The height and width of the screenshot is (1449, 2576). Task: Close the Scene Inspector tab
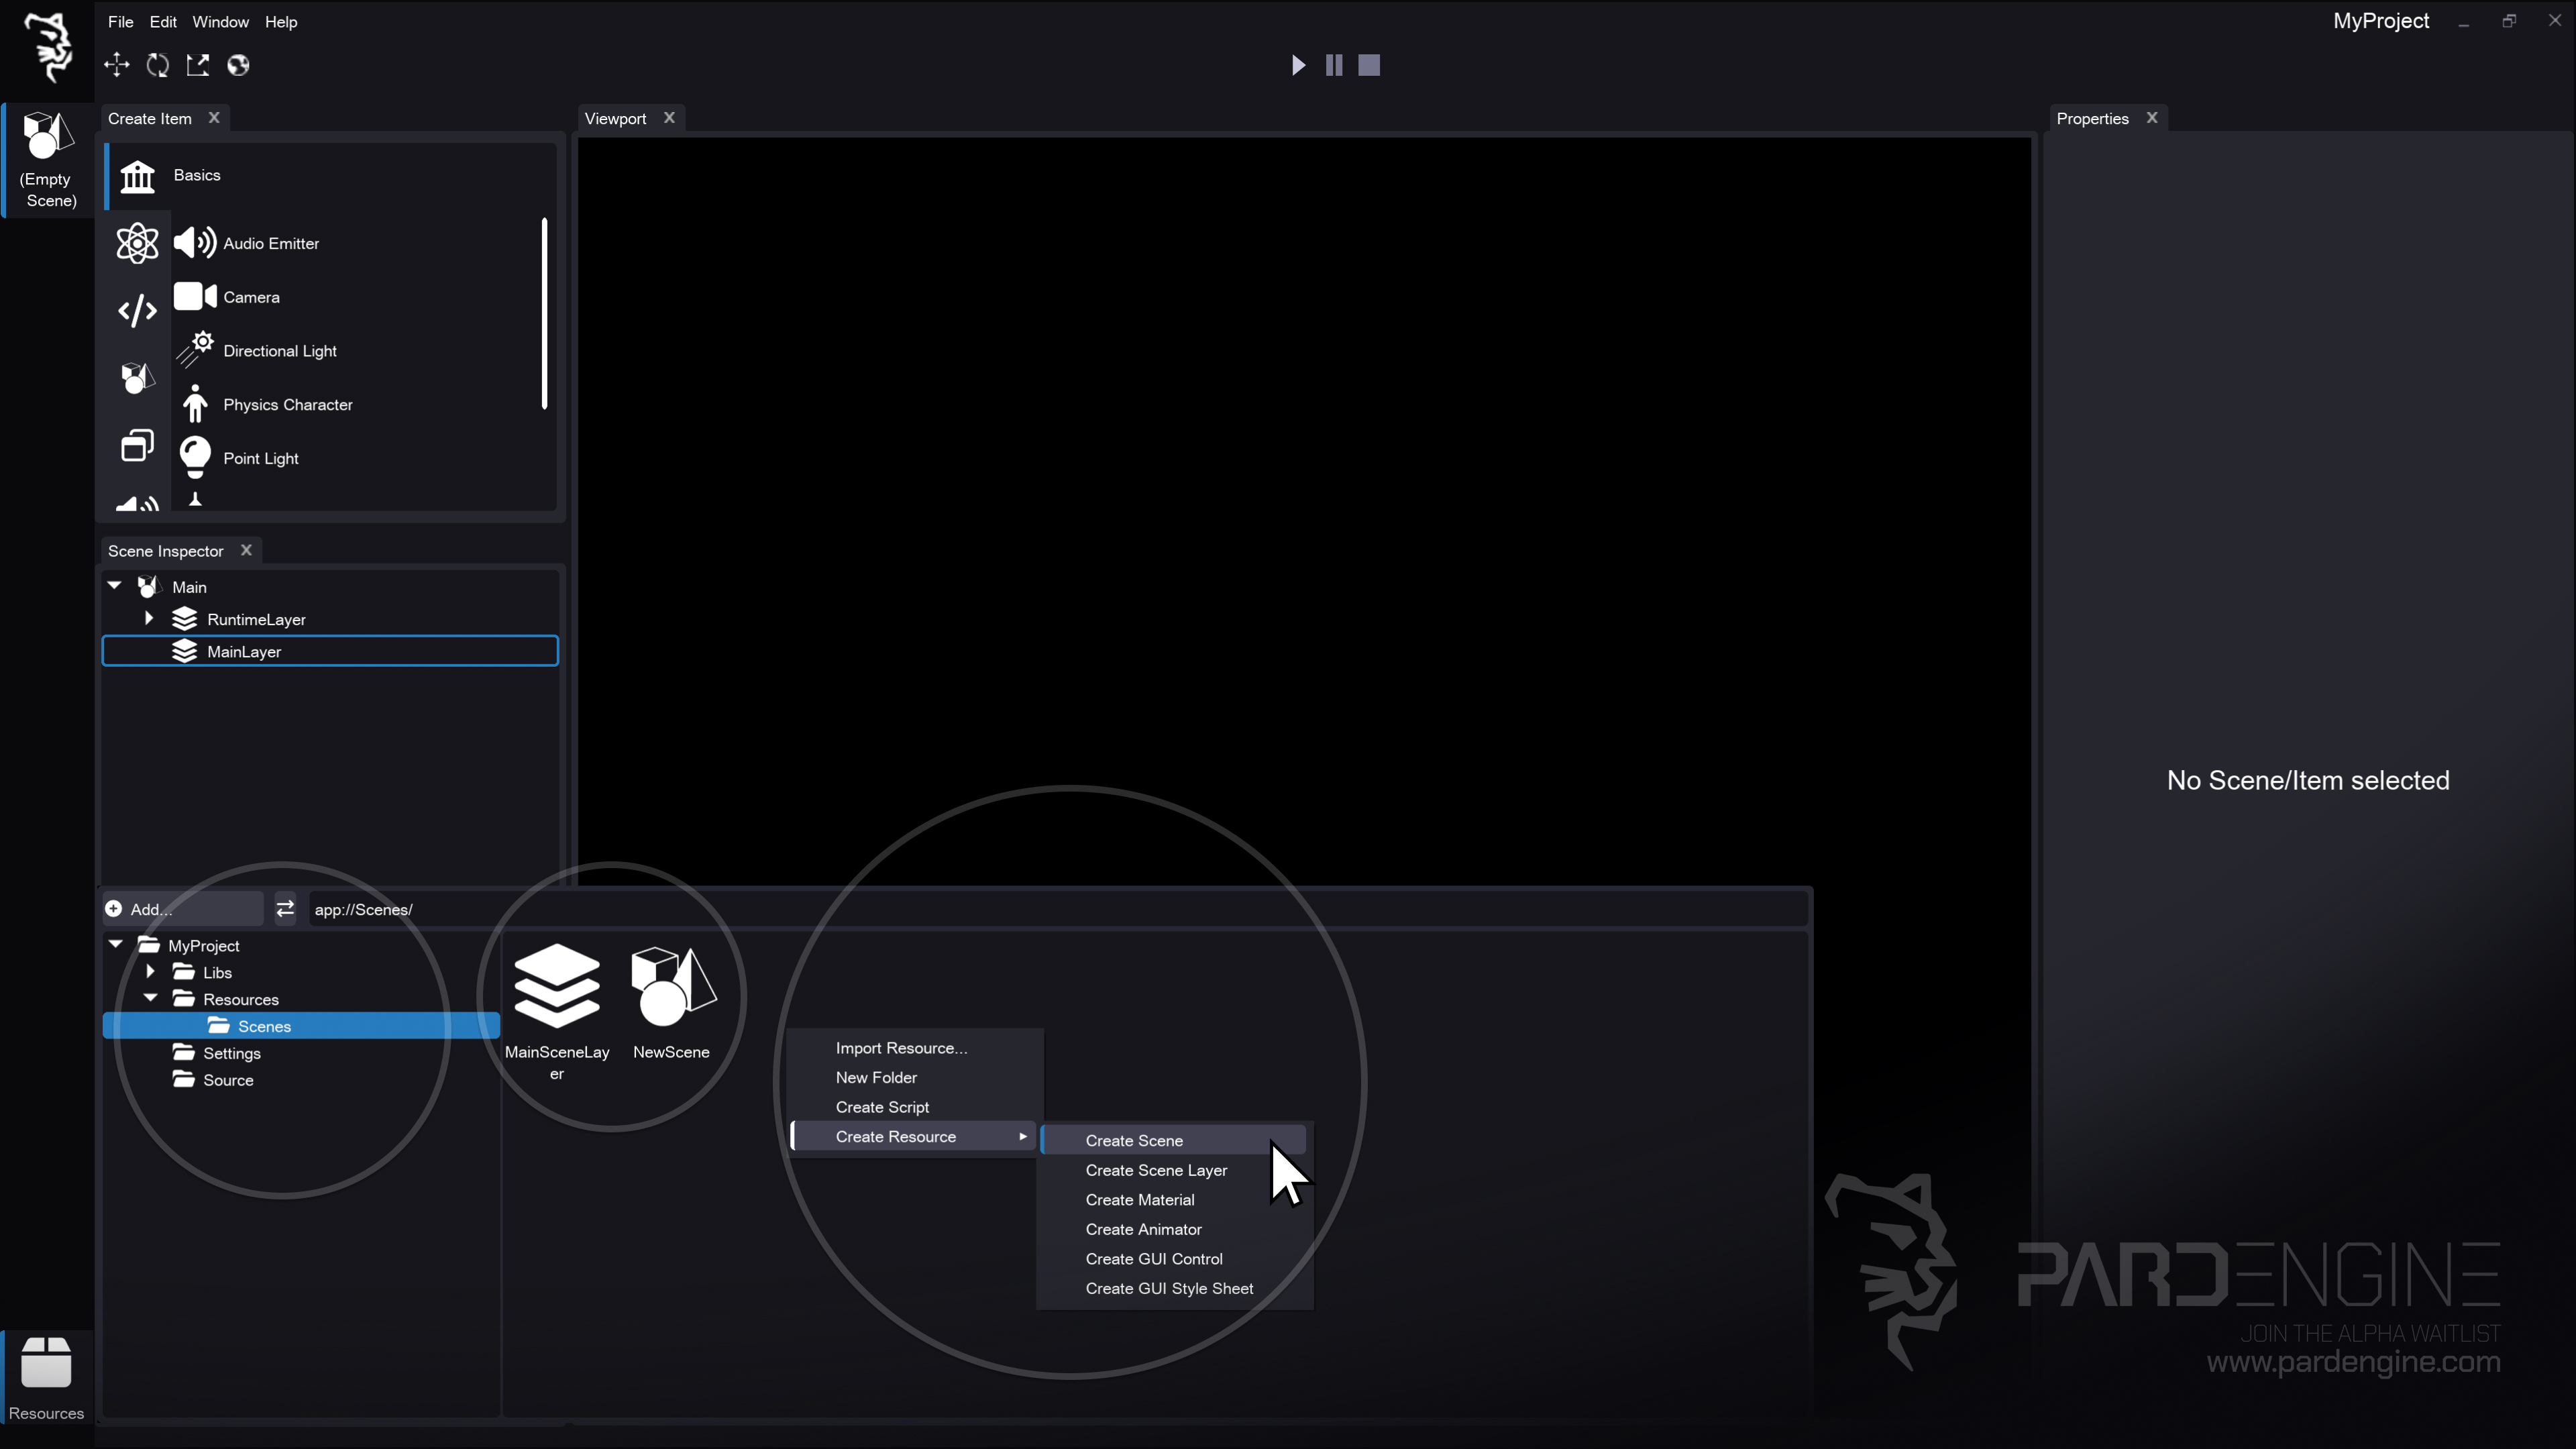(246, 550)
